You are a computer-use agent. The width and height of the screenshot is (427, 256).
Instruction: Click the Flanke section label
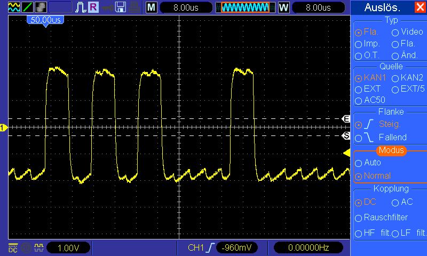tap(391, 112)
